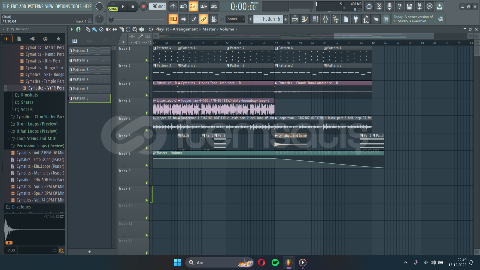This screenshot has width=480, height=270.
Task: Expand the Snares folder
Action: pyautogui.click(x=27, y=102)
